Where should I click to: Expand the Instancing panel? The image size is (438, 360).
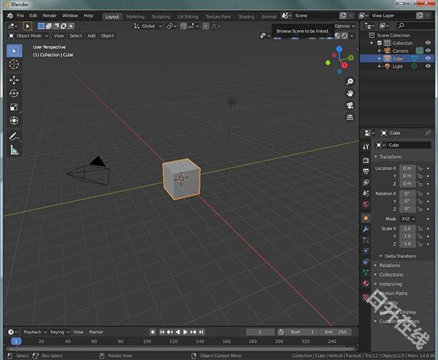tap(391, 284)
